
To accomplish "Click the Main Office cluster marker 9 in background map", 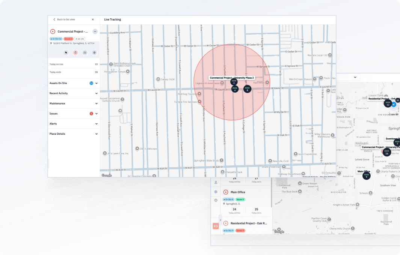I will pyautogui.click(x=367, y=175).
